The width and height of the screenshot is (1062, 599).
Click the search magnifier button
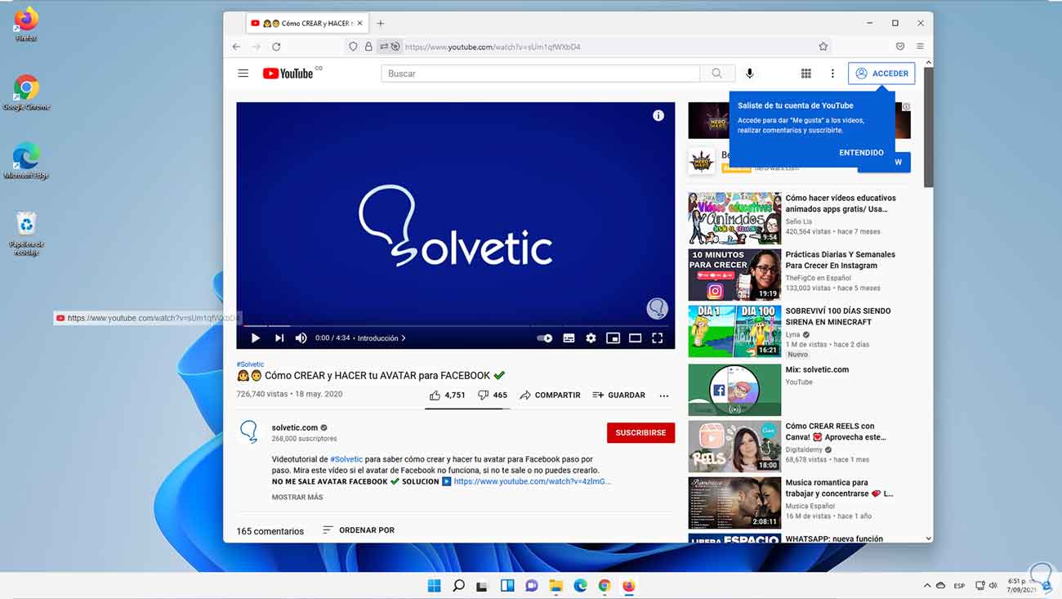716,74
